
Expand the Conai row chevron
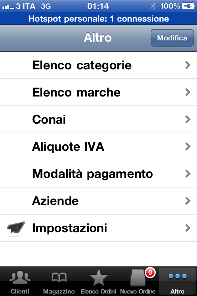188,119
